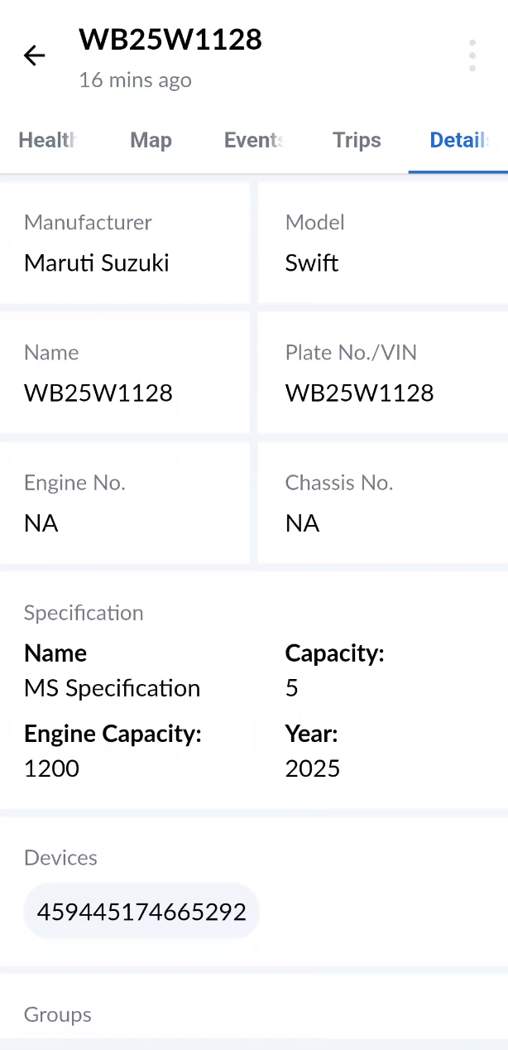Image resolution: width=508 pixels, height=1050 pixels.
Task: Tap the Name WB25W1128 card
Action: coord(124,373)
